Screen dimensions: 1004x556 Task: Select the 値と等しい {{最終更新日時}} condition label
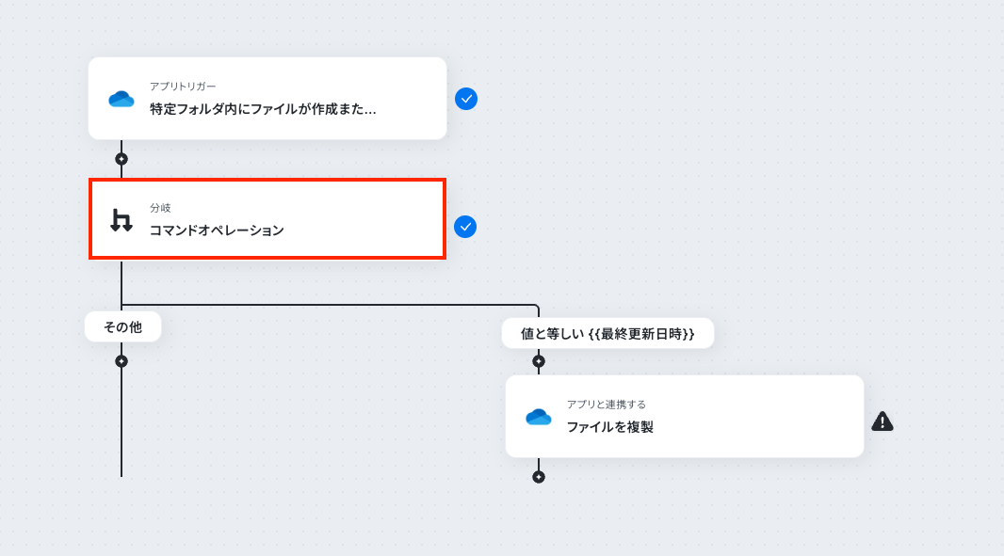coord(607,333)
